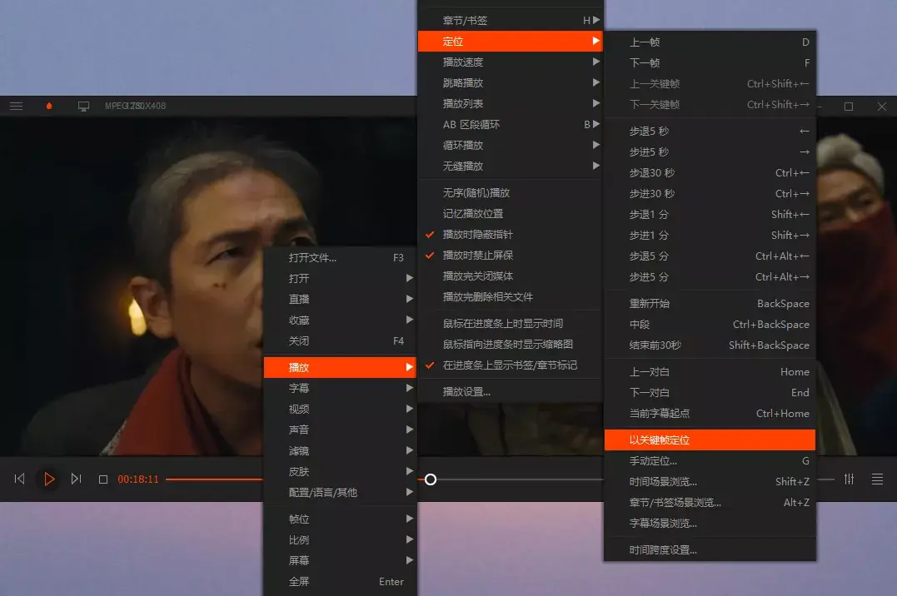Image resolution: width=897 pixels, height=596 pixels.
Task: Open the control panel with the equalizer icon
Action: click(x=849, y=479)
